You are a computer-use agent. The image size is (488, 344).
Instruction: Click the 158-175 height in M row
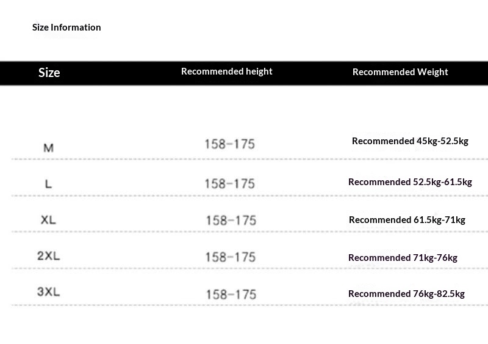(x=229, y=145)
